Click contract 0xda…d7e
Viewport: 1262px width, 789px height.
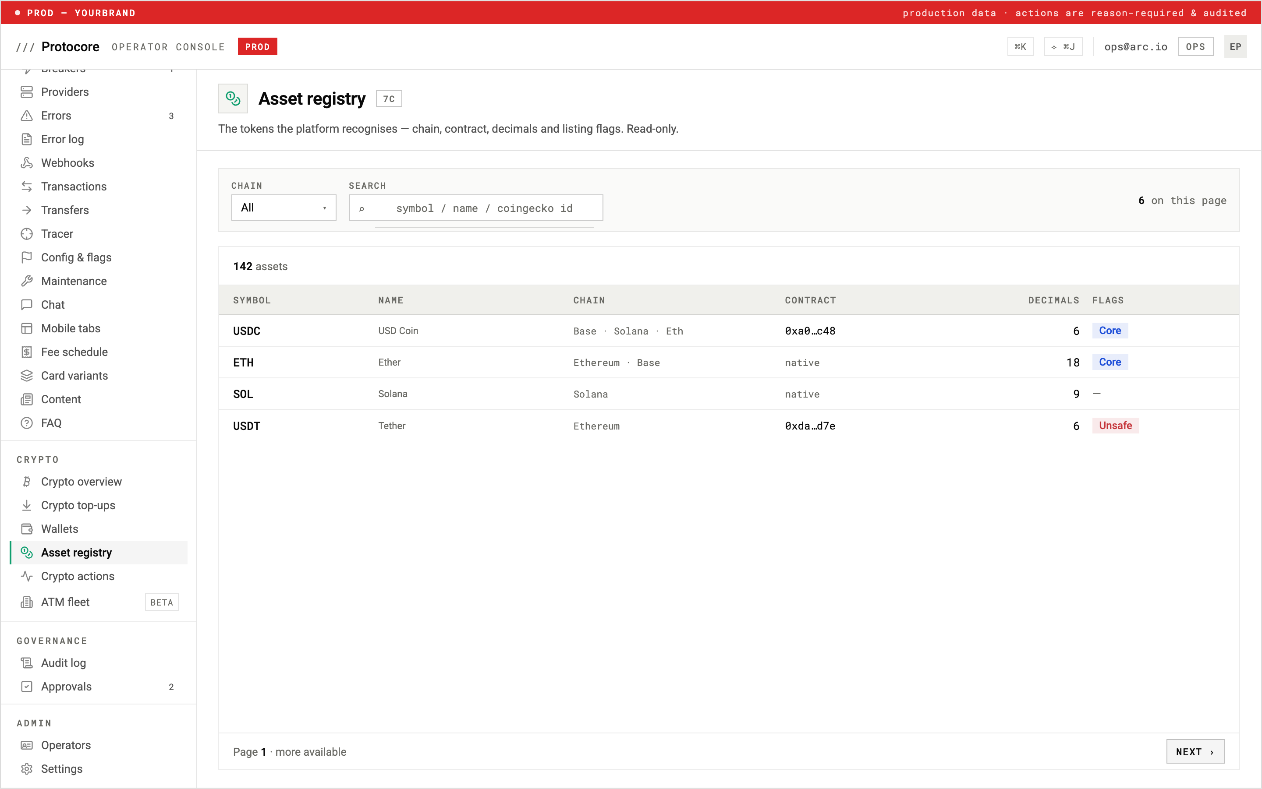coord(810,426)
